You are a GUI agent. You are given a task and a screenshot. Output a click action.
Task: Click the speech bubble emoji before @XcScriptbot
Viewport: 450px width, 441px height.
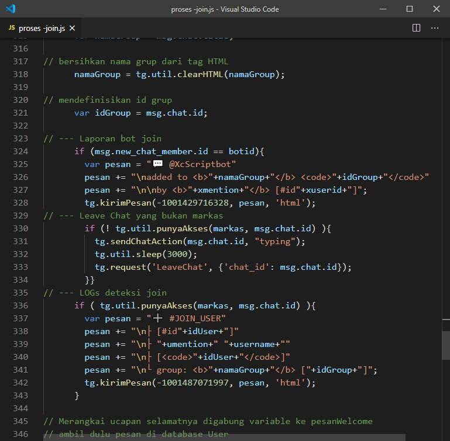click(157, 164)
